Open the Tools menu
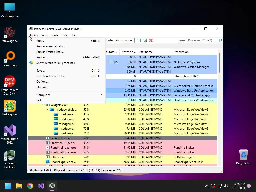 (55, 35)
